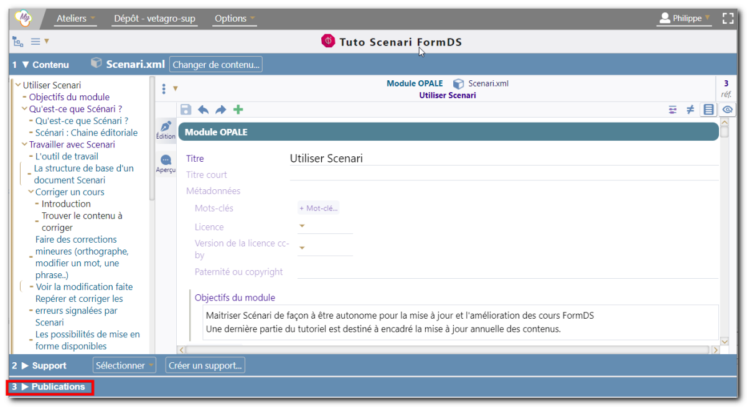
Task: Undo the last edit
Action: 203,110
